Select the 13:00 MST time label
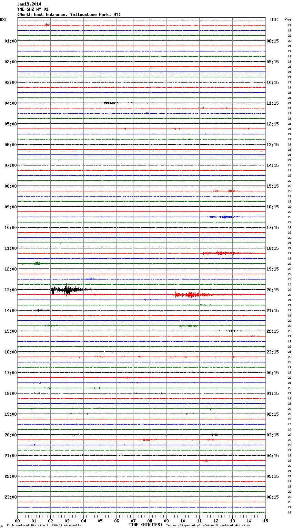The height and width of the screenshot is (530, 293). pyautogui.click(x=11, y=290)
